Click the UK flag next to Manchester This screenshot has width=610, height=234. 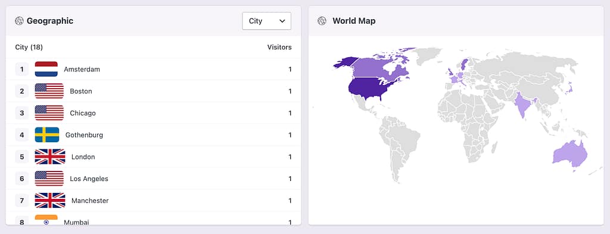(x=50, y=201)
